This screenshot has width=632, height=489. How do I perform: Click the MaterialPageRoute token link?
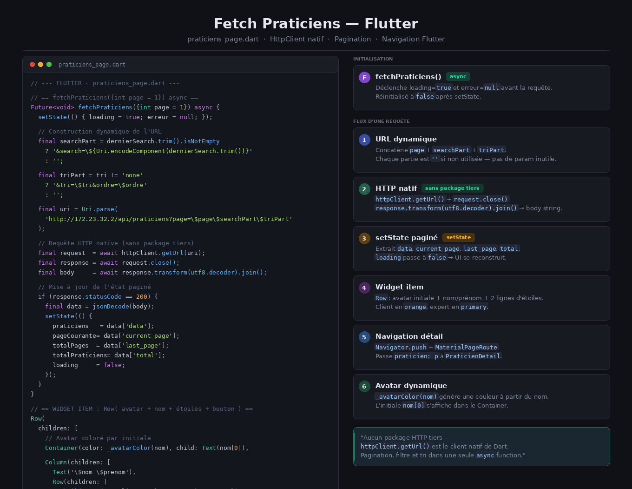click(x=466, y=347)
